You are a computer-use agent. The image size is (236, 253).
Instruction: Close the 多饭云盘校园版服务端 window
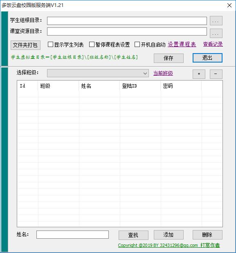pyautogui.click(x=229, y=5)
